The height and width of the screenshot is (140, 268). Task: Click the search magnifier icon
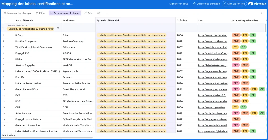click(262, 13)
